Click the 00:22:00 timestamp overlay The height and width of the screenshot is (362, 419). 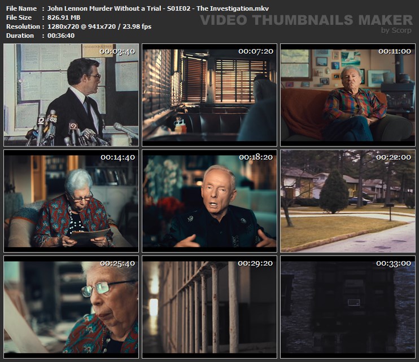(394, 157)
